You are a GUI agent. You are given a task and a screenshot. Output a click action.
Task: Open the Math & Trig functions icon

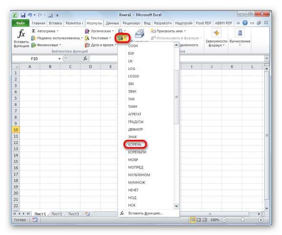coord(122,38)
